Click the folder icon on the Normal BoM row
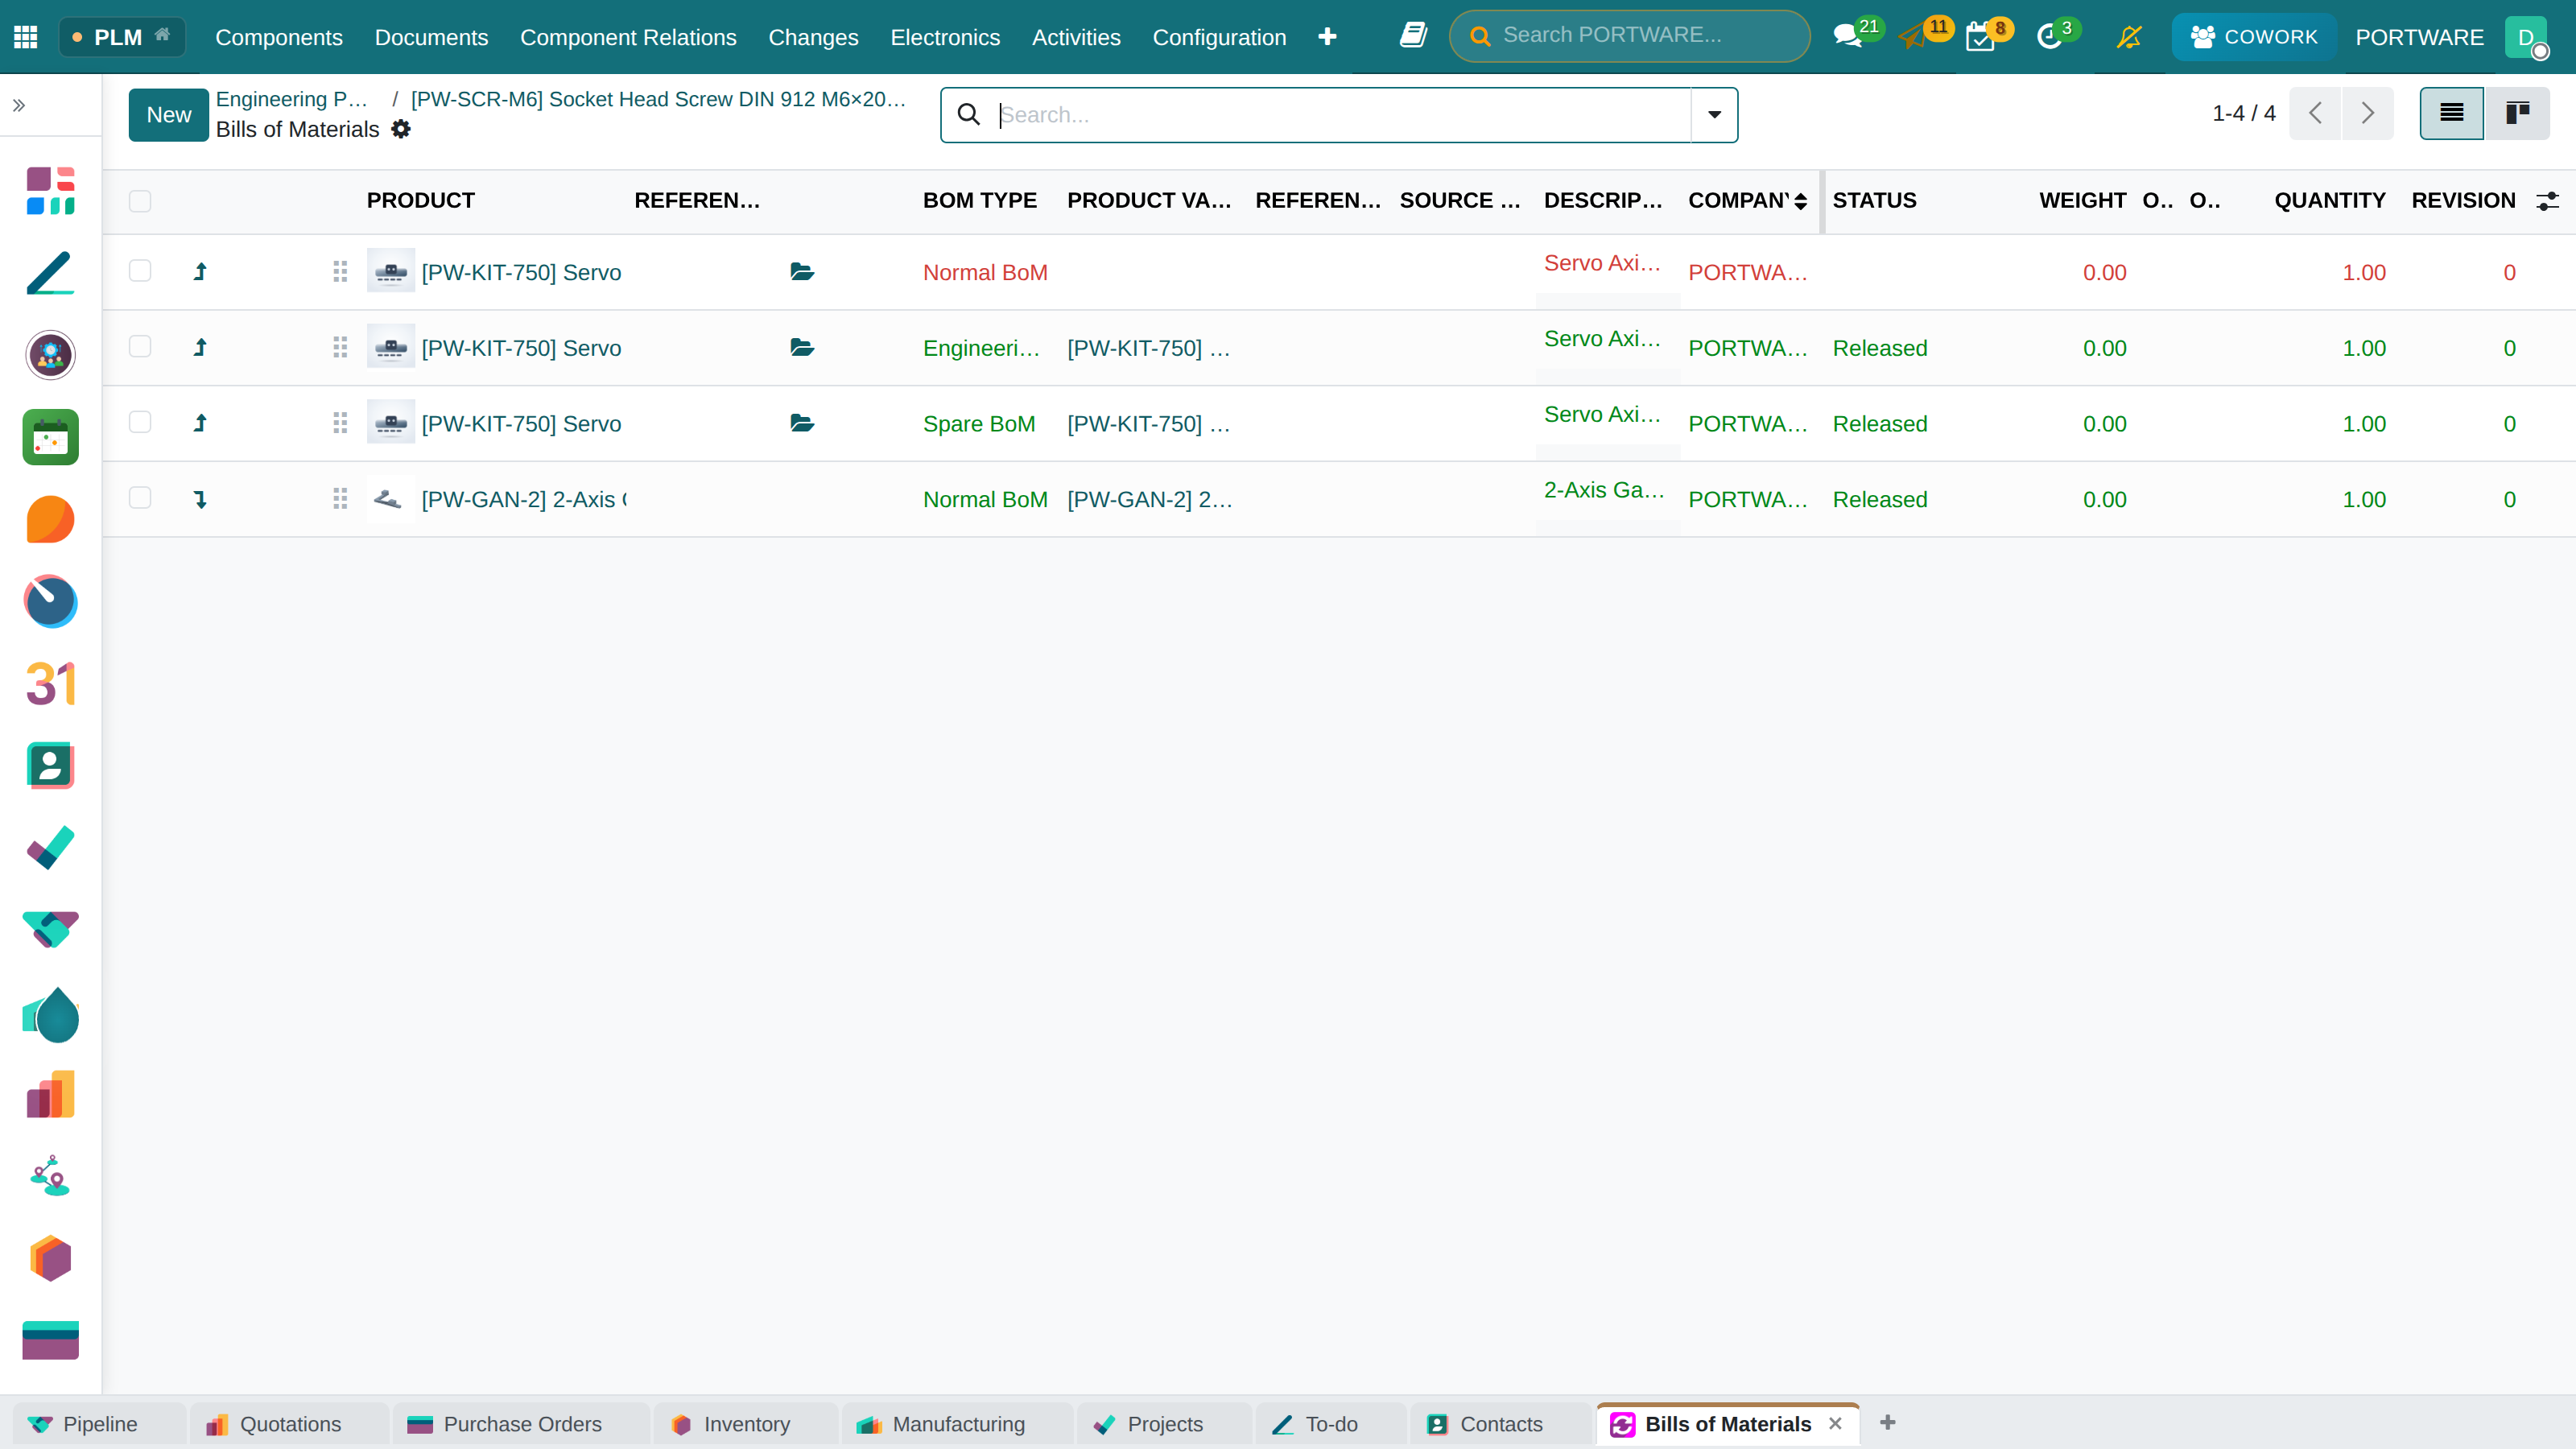Viewport: 2576px width, 1449px height. point(802,272)
